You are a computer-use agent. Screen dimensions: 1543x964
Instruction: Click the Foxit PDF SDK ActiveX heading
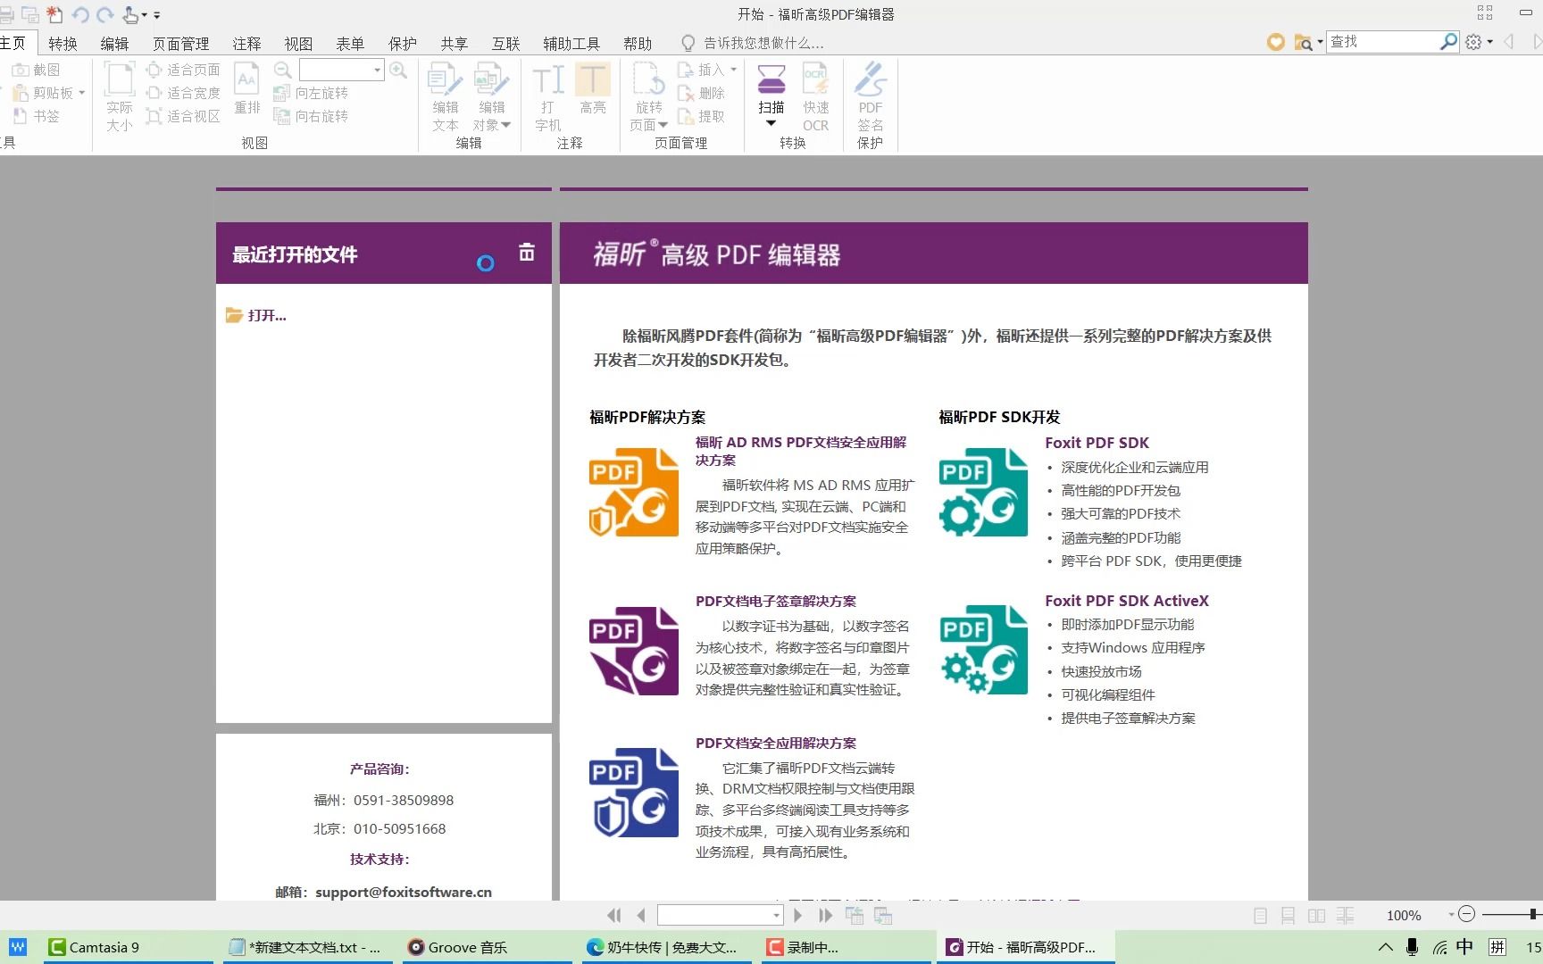pos(1127,601)
